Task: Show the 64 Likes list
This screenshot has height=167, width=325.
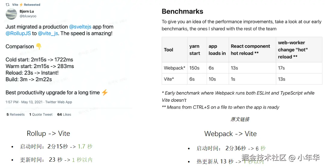Action: [64, 115]
